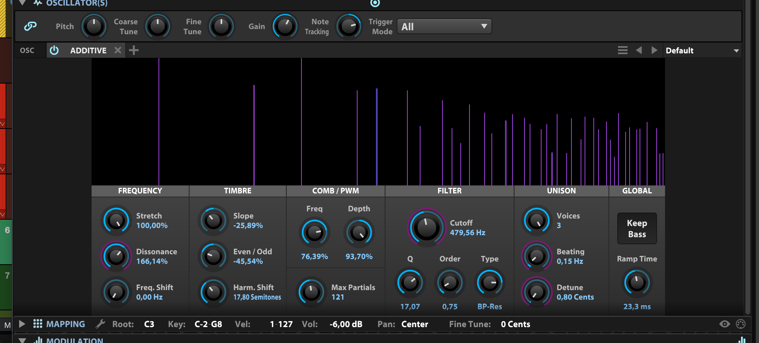Click the wrench icon next to Root
The image size is (759, 343).
point(100,324)
